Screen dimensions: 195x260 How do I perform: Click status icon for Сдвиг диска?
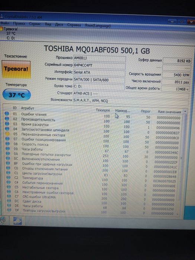tap(9, 201)
